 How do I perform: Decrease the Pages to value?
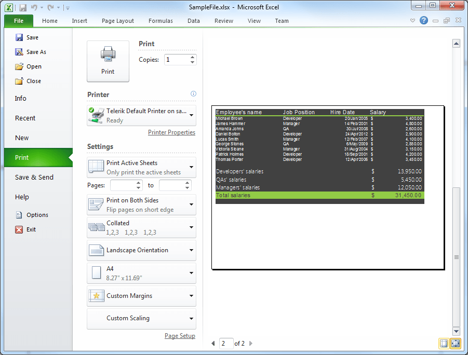click(187, 188)
